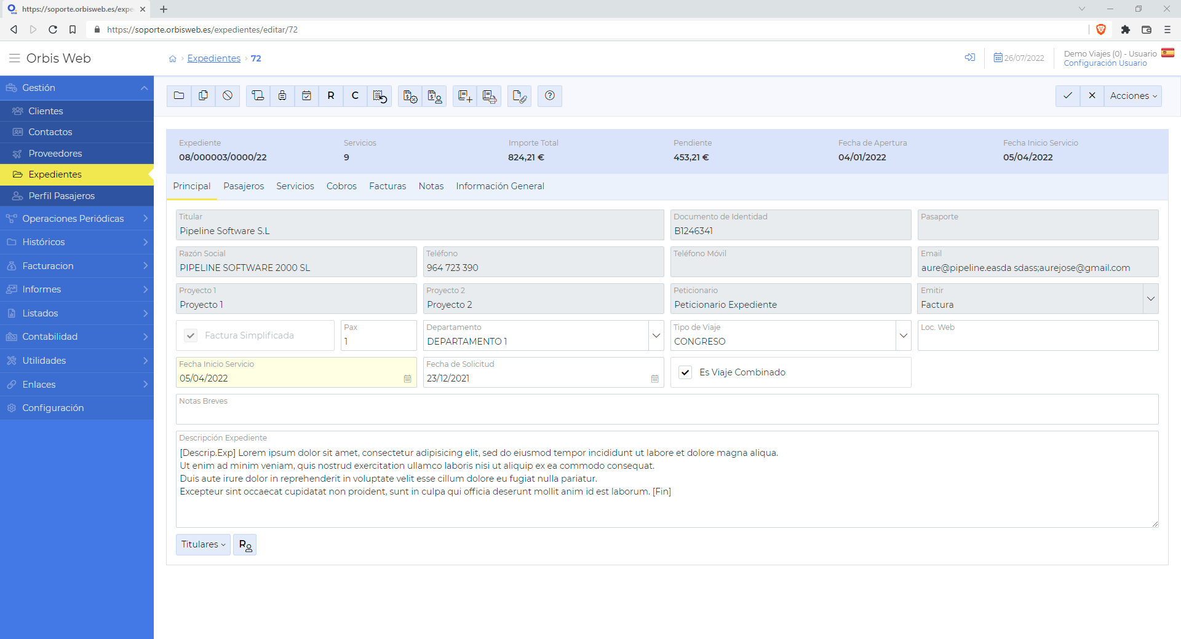Viewport: 1181px width, 639px height.
Task: Click the R person icon beside Titulares
Action: point(245,544)
